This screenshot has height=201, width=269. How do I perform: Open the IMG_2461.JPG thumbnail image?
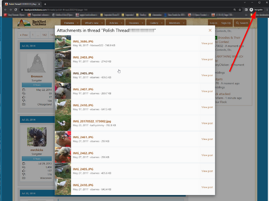click(x=63, y=139)
